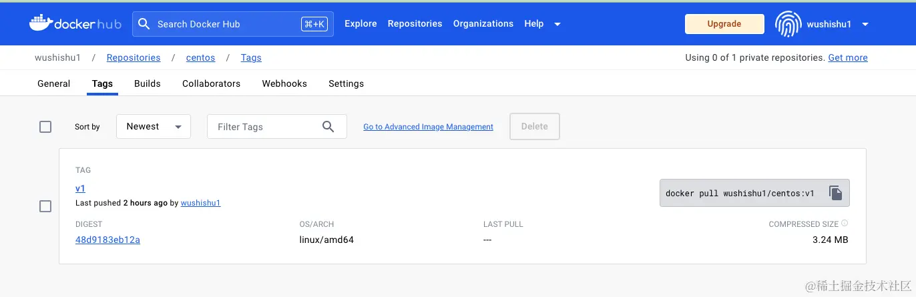Click the Compressed Size info icon
The image size is (916, 297).
pyautogui.click(x=845, y=224)
